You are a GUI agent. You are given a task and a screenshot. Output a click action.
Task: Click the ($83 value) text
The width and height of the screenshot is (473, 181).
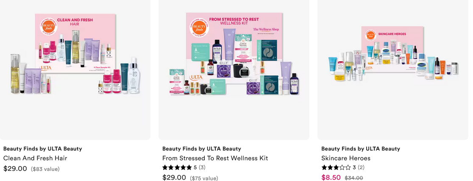[45, 169]
